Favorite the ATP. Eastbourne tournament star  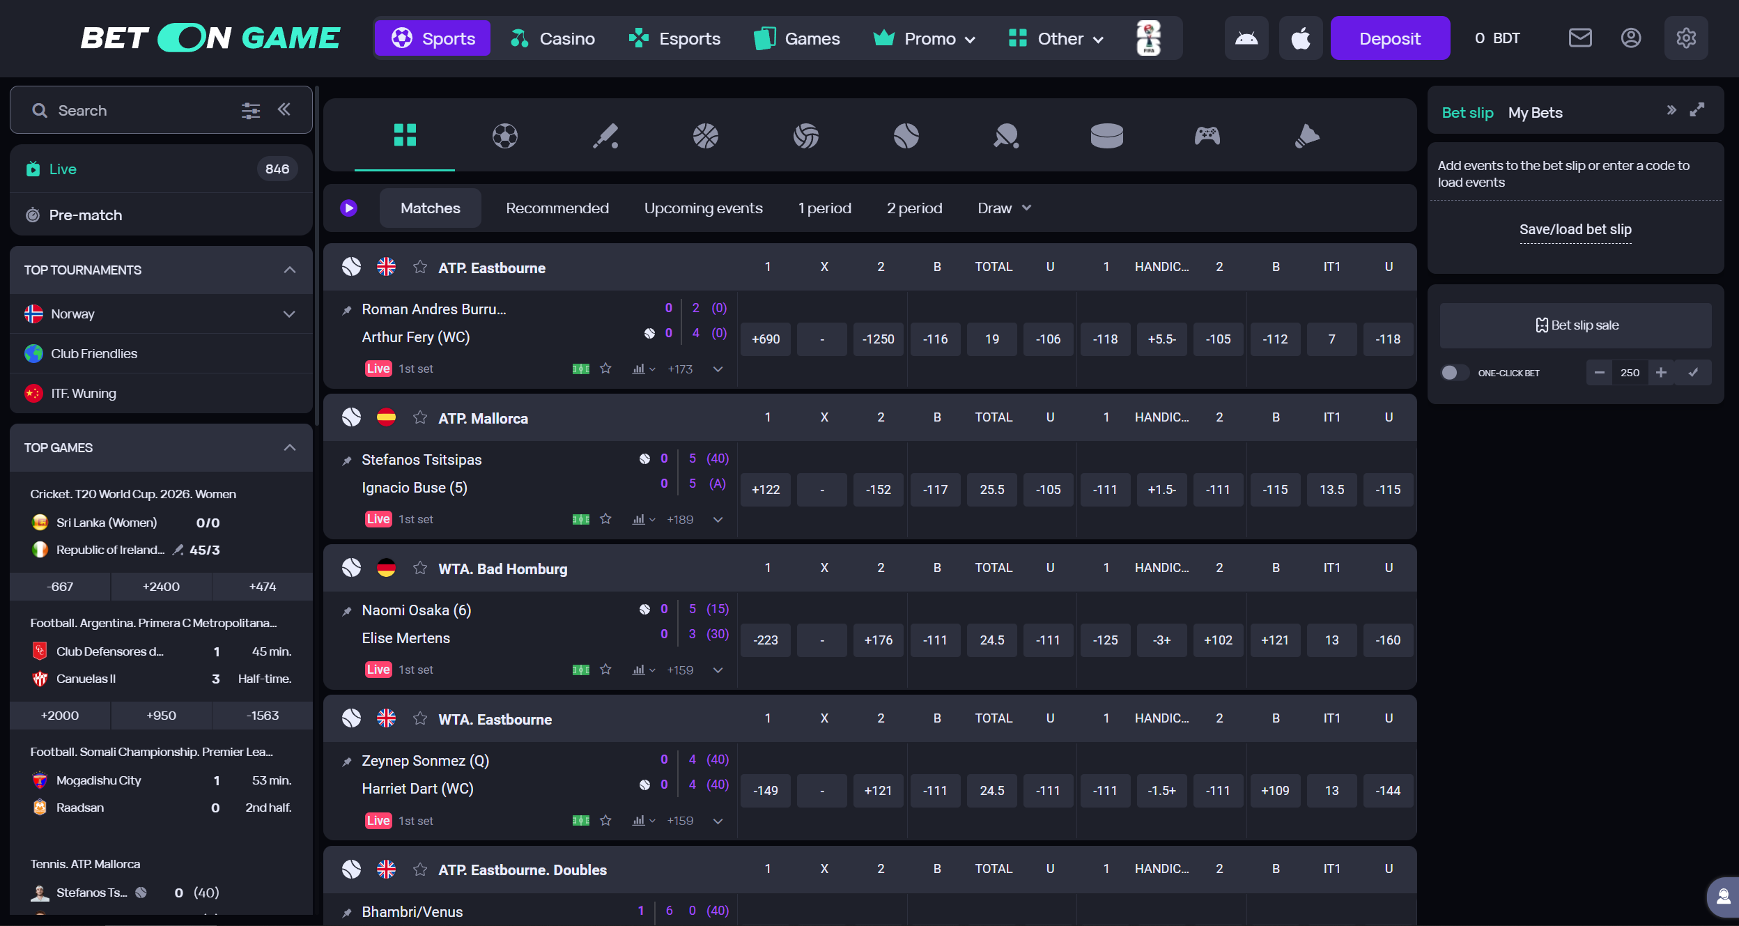(x=419, y=267)
